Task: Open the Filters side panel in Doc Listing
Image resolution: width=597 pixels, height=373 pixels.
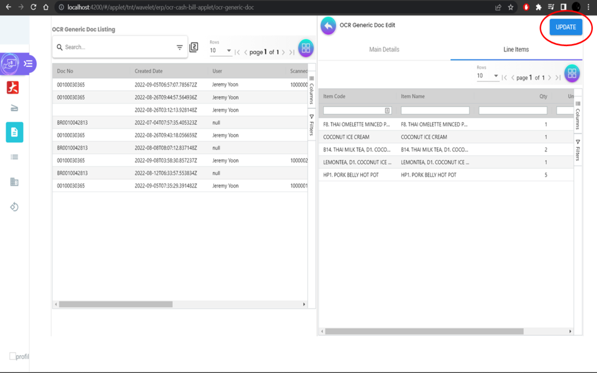Action: (x=311, y=125)
